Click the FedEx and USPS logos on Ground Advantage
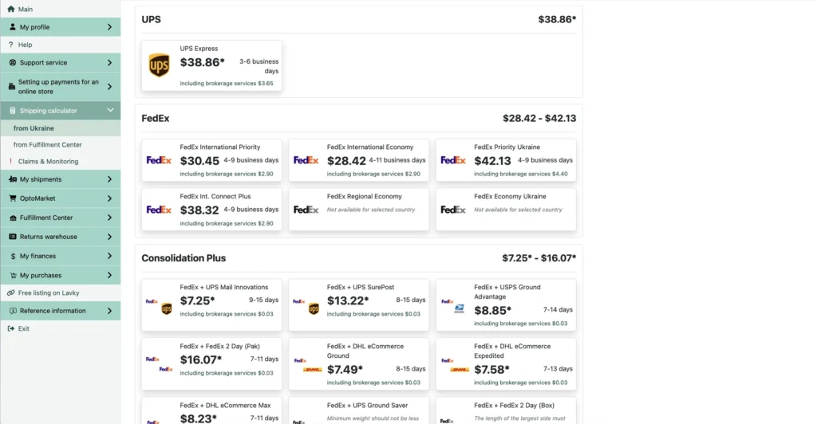Viewport: 817px width, 424px height. [453, 305]
